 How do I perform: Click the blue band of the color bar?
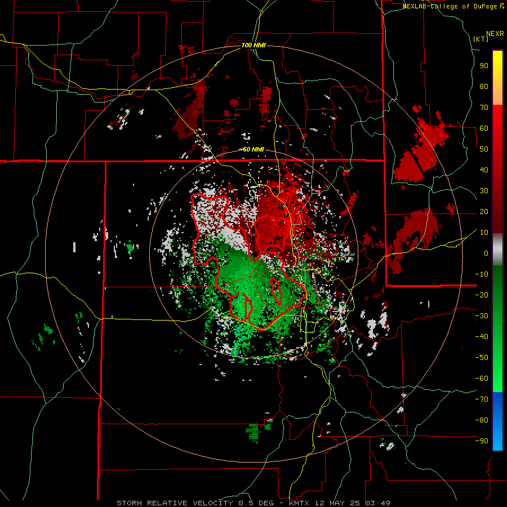[497, 421]
